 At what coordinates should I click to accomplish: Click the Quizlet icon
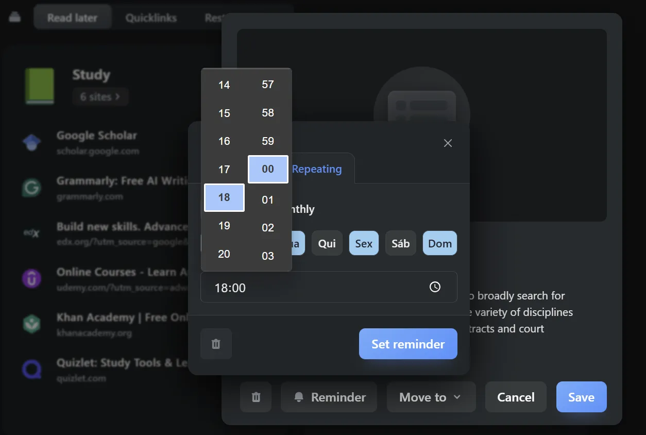pyautogui.click(x=31, y=369)
